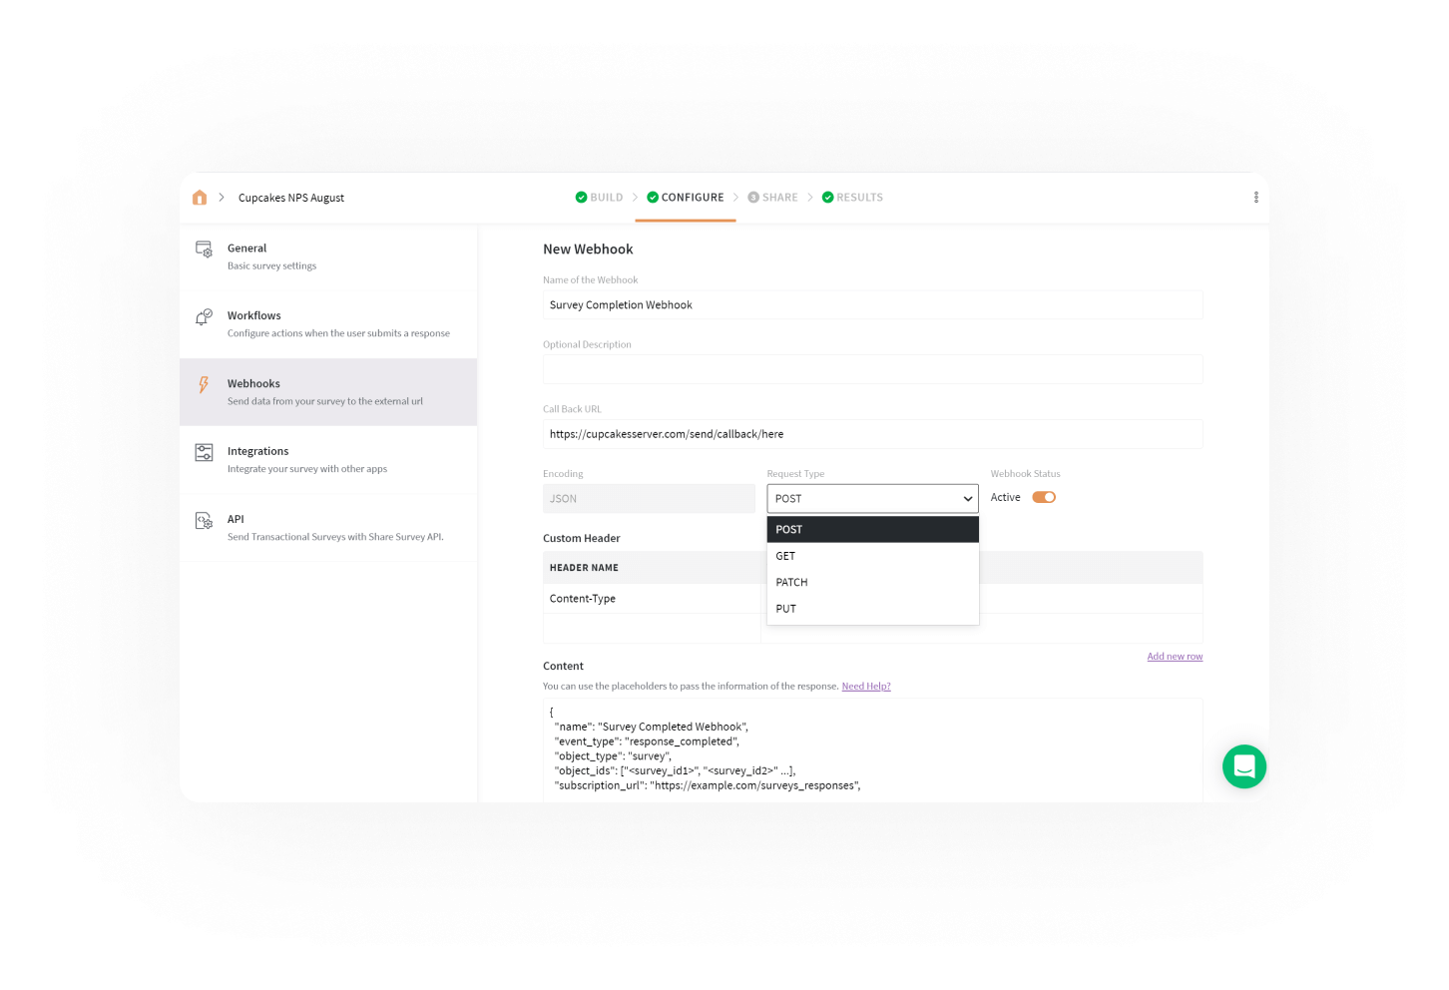The image size is (1449, 990).
Task: Select the Webhooks lightning icon
Action: point(204,385)
